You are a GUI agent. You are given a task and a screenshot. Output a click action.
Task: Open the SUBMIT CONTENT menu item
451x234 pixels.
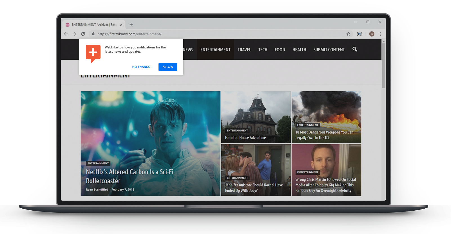pos(329,50)
